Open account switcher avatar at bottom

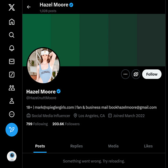(x=12, y=156)
